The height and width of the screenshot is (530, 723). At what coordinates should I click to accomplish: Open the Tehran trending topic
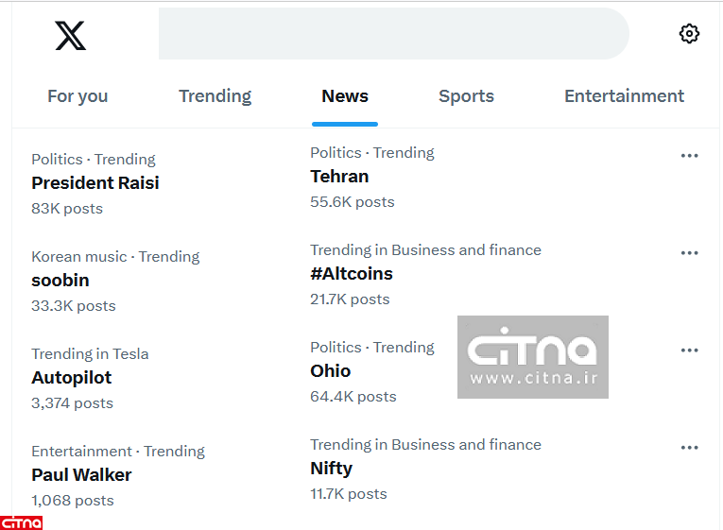(x=339, y=177)
